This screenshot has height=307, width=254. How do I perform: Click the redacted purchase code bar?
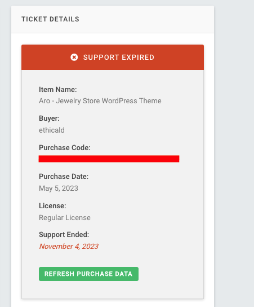[x=109, y=159]
